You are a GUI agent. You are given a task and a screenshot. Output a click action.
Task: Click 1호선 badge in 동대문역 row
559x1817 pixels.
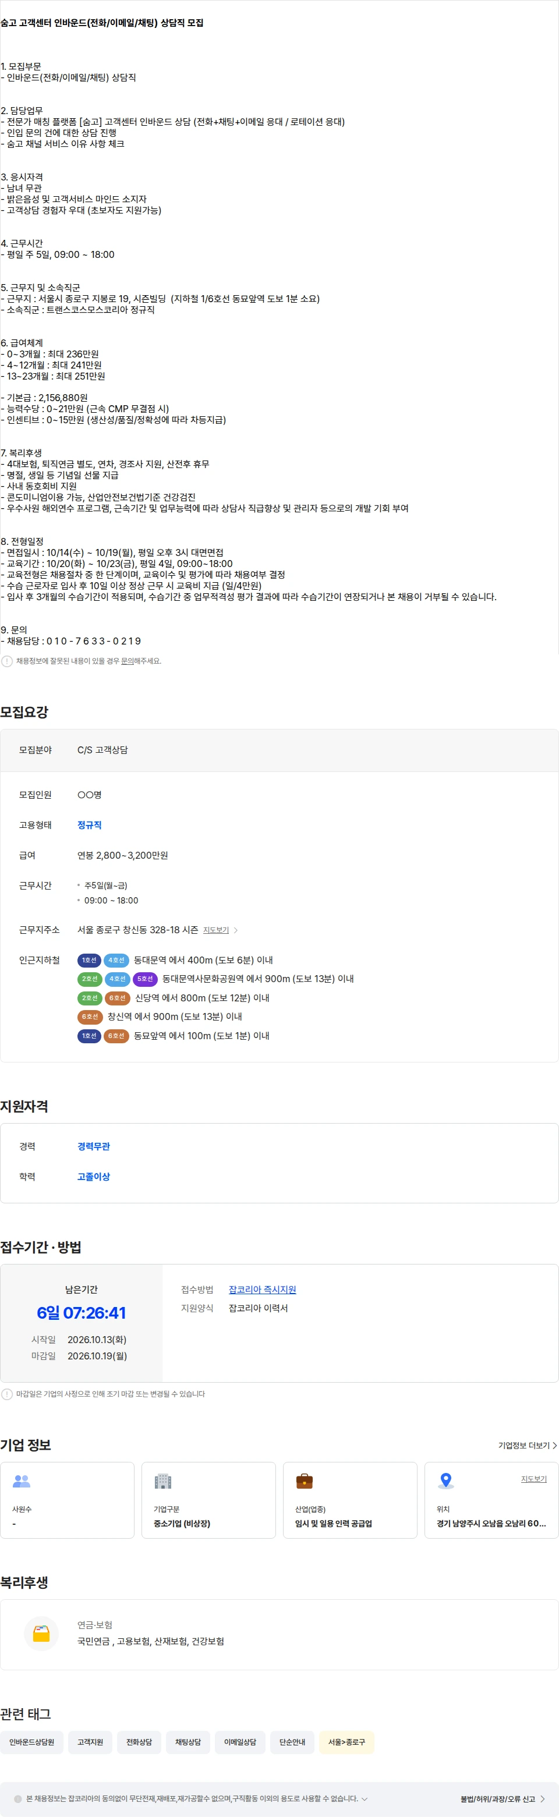click(x=89, y=960)
